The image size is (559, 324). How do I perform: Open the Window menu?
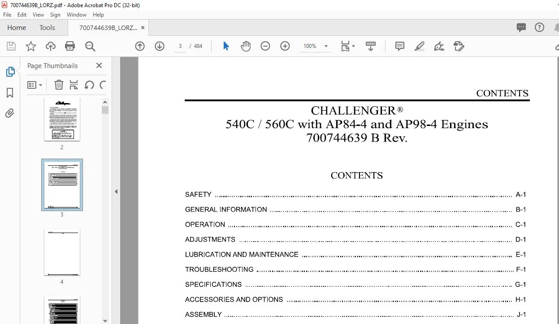[x=77, y=15]
